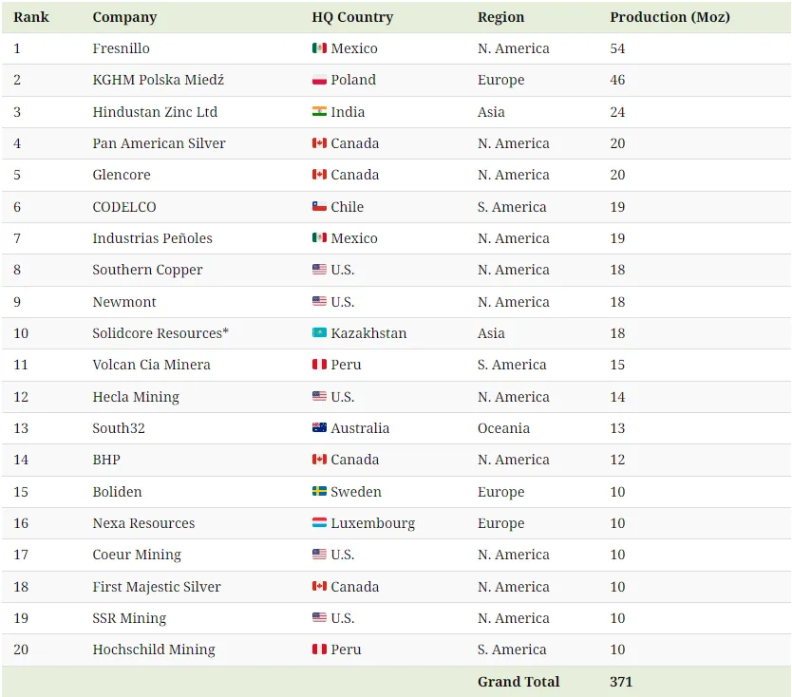The image size is (792, 697).
Task: Select the Grand Total label cell
Action: tap(519, 682)
